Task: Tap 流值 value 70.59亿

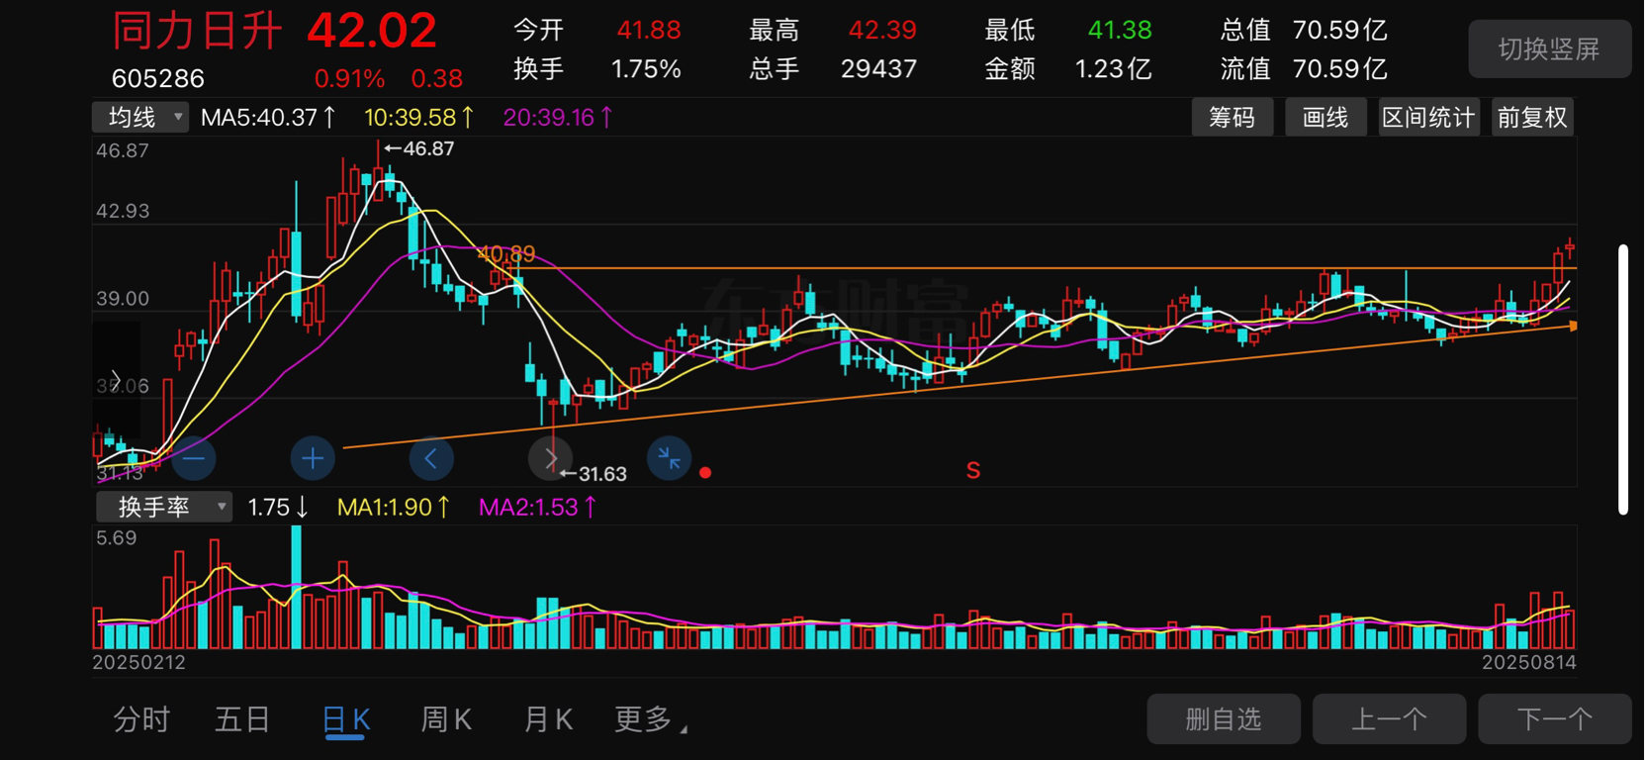Action: coord(1340,69)
